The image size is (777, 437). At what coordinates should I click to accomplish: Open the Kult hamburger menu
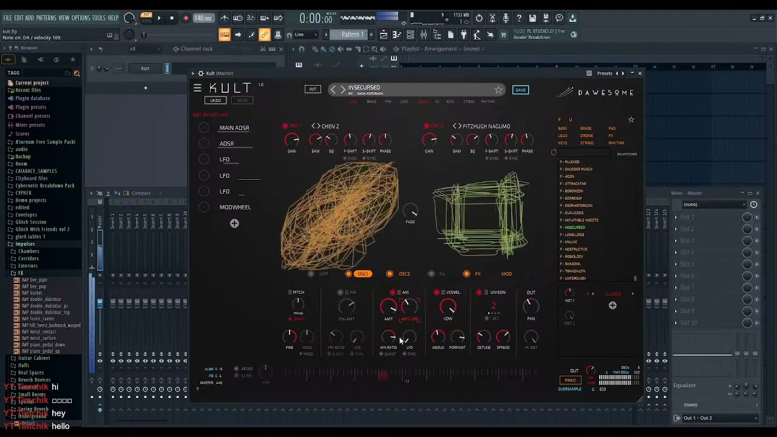197,89
